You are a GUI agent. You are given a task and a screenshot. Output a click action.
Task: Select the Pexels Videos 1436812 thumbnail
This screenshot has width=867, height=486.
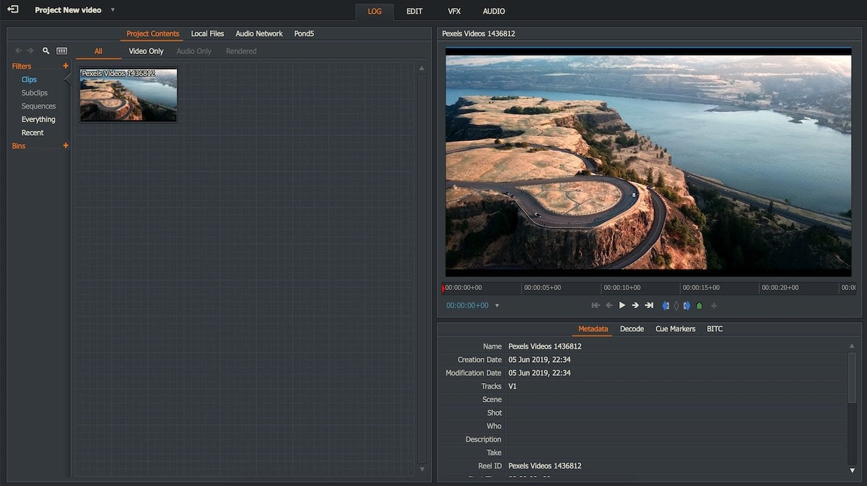(128, 94)
